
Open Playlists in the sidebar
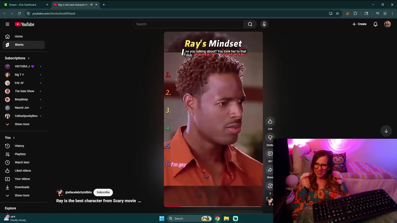(x=24, y=154)
